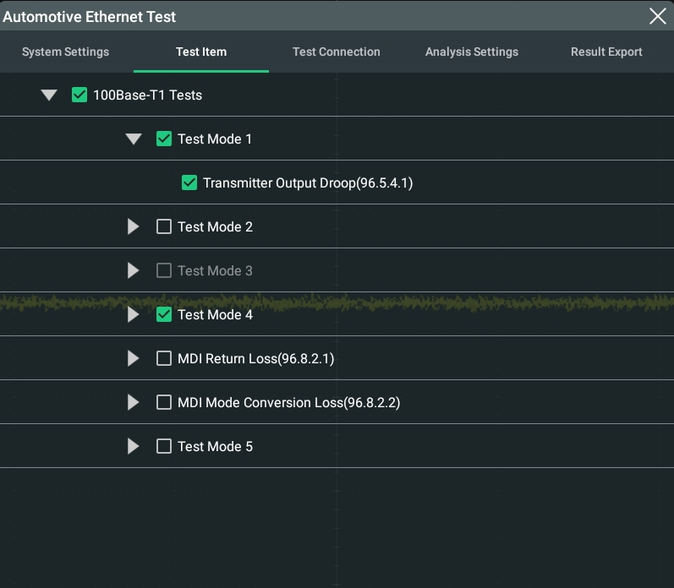Go to Analysis Settings tab
The height and width of the screenshot is (588, 674).
(x=472, y=52)
